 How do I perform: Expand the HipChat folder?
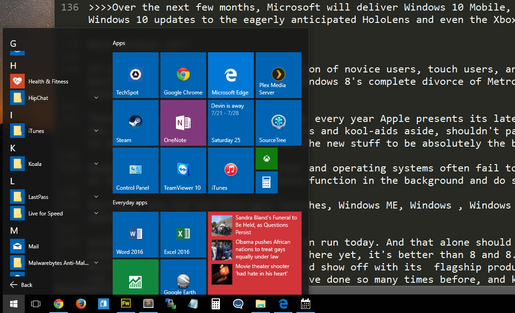[96, 98]
